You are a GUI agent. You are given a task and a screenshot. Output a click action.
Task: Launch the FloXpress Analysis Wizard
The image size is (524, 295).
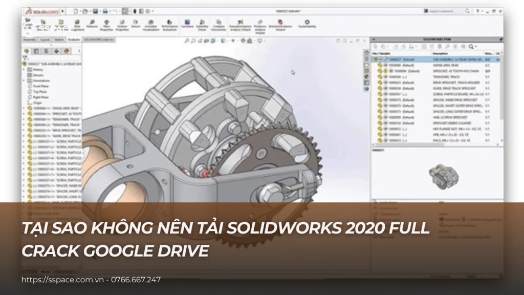point(259,27)
